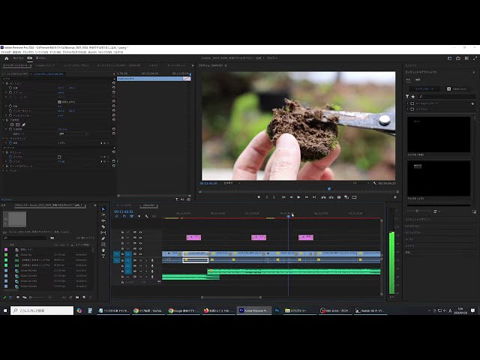Select the Selection arrow tool in timeline toolbox
This screenshot has width=480, height=360.
tap(103, 208)
